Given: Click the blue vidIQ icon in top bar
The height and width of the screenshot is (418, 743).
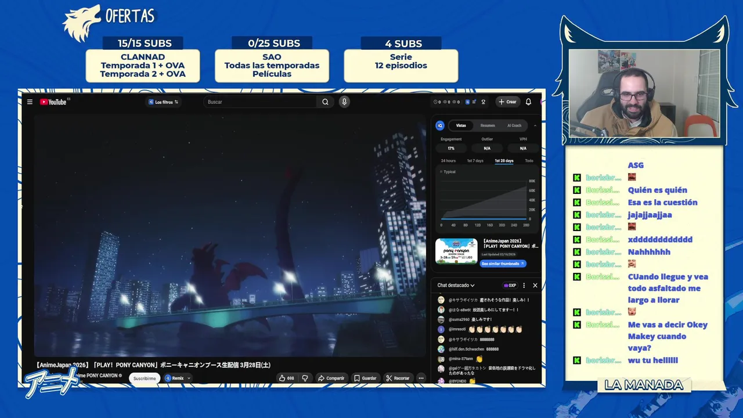Looking at the screenshot, I should tap(466, 102).
